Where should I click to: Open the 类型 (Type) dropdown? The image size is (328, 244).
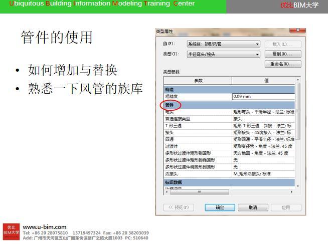click(x=223, y=54)
